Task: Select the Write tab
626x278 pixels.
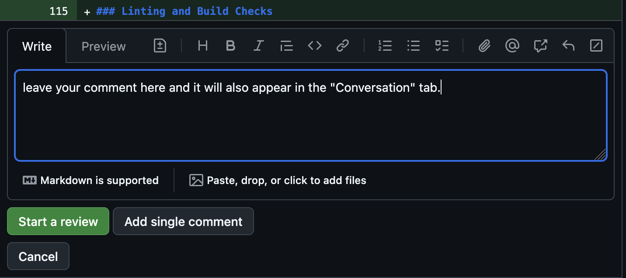Action: (x=37, y=46)
